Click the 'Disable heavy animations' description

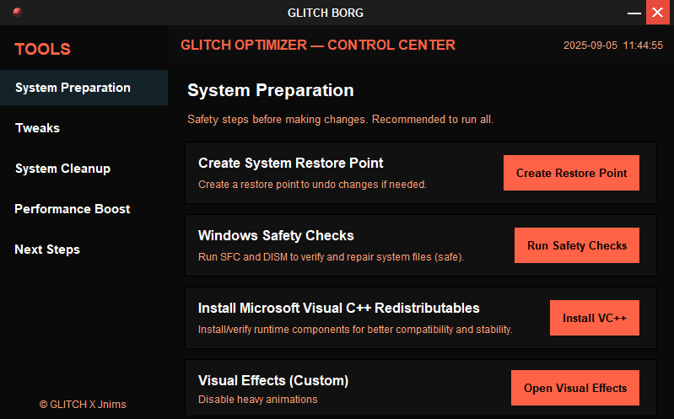[x=258, y=400]
